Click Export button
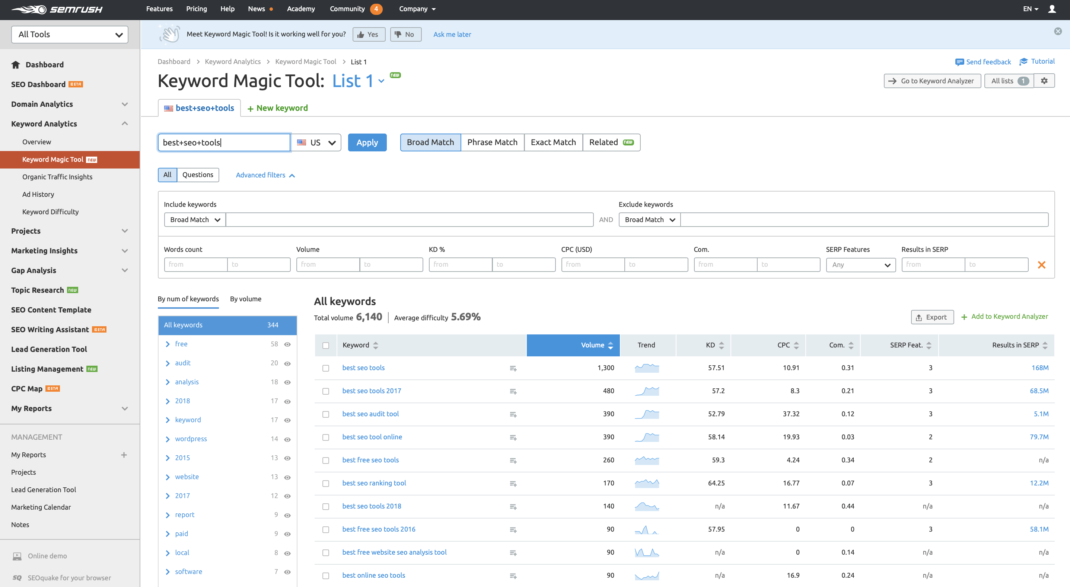 pos(932,317)
